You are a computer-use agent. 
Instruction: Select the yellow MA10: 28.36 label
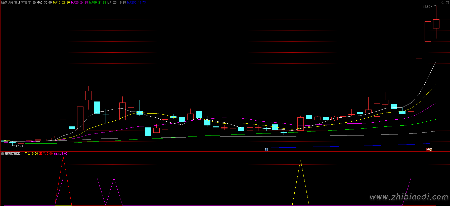click(x=61, y=3)
